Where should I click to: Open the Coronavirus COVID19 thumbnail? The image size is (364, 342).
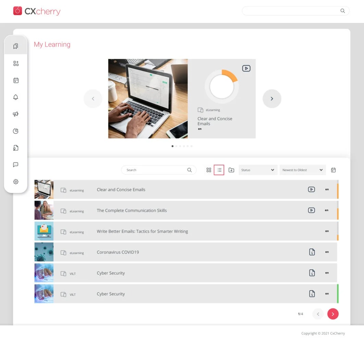tap(44, 252)
